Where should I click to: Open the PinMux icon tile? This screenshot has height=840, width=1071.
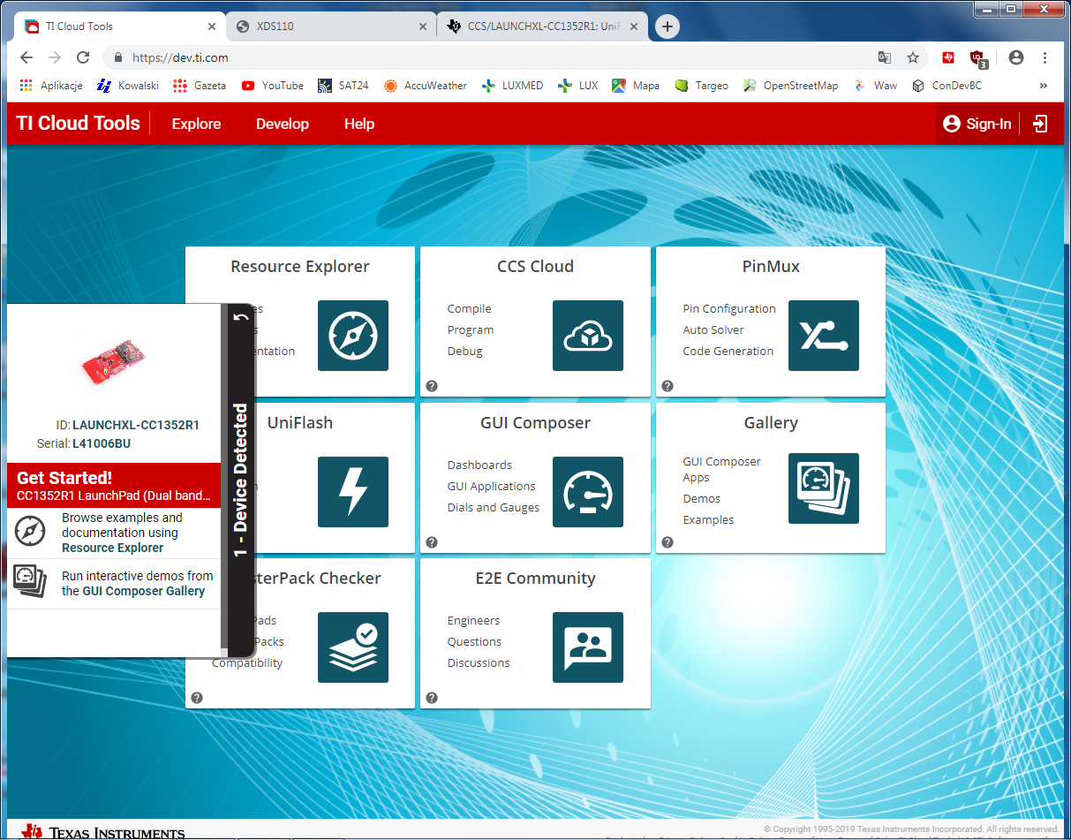pyautogui.click(x=824, y=336)
